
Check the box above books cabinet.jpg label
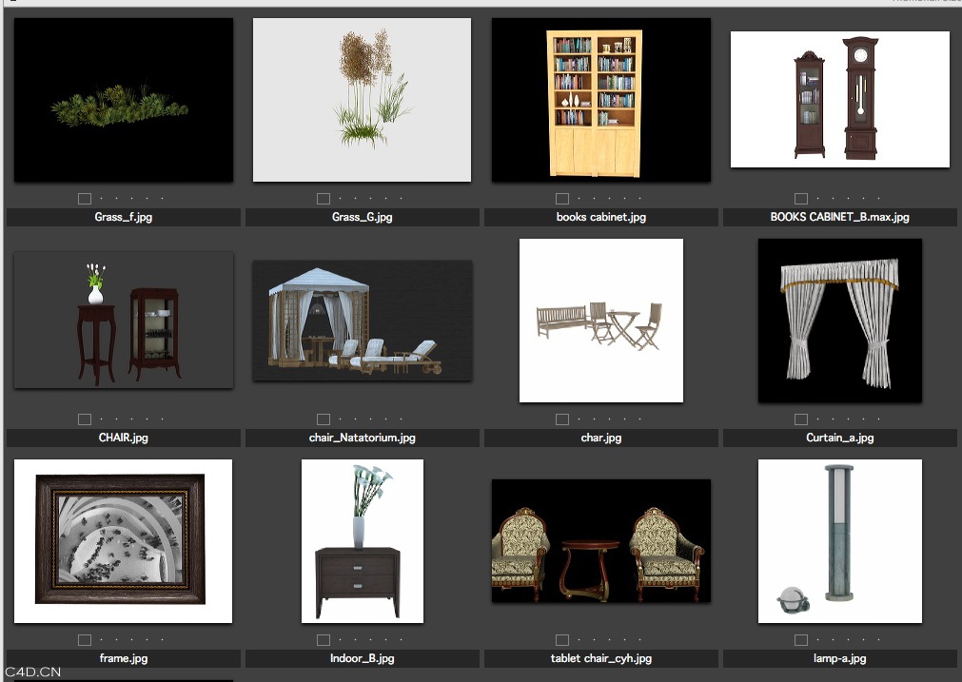click(x=562, y=199)
